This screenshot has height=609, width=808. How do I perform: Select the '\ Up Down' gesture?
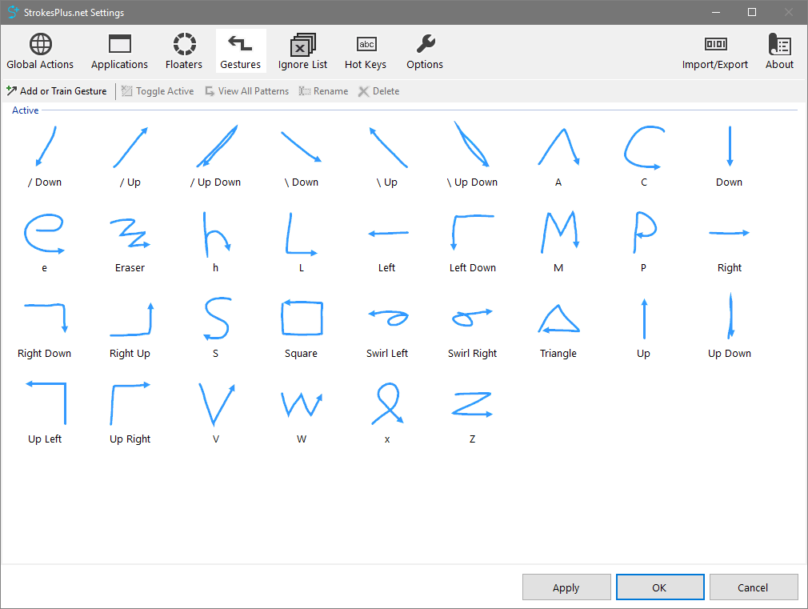click(x=473, y=156)
